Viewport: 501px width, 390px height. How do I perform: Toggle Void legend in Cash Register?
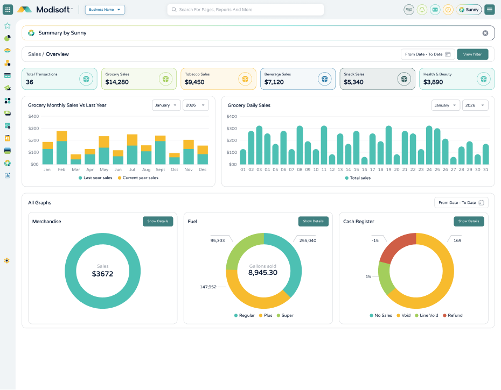tap(403, 316)
